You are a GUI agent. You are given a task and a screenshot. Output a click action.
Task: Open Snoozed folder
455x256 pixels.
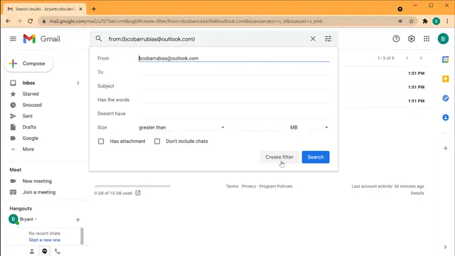click(x=32, y=105)
